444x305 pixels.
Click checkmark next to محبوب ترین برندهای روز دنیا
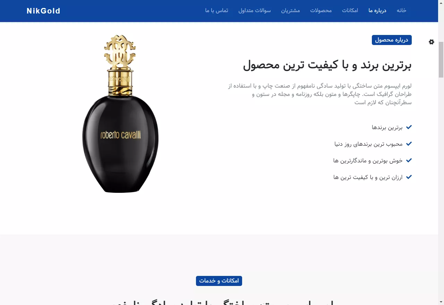409,144
